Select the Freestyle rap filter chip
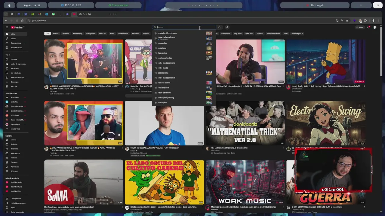Image resolution: width=385 pixels, height=216 pixels. click(x=78, y=34)
